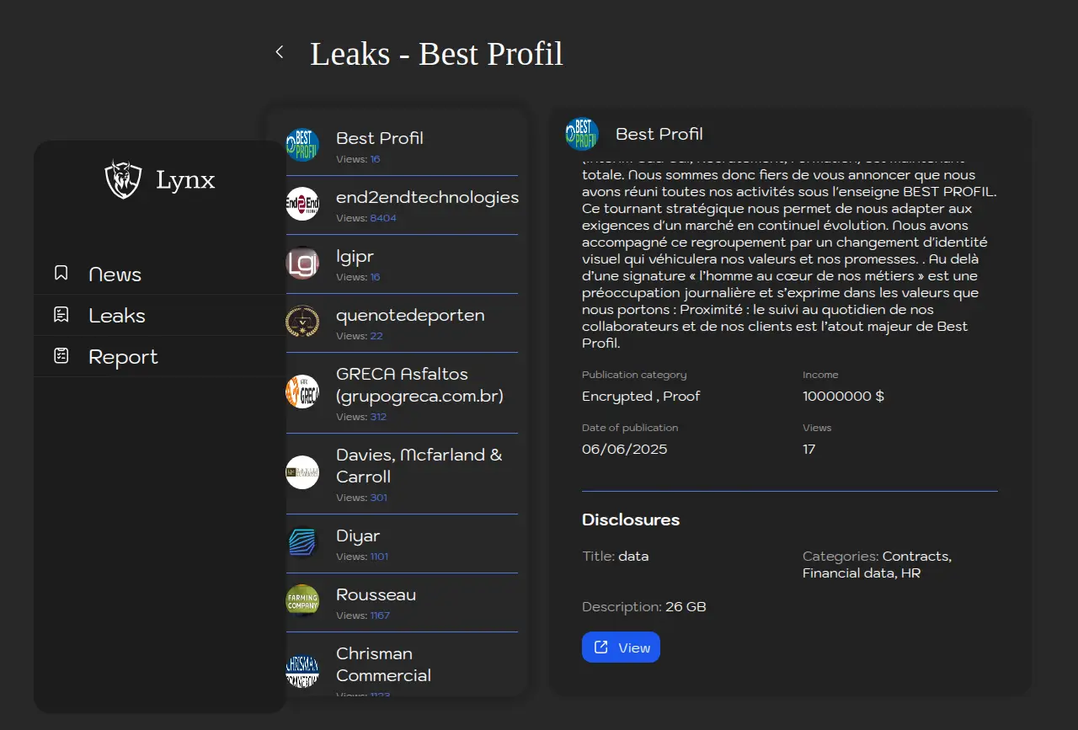Open the News menu item
Viewport: 1078px width, 730px height.
click(x=115, y=274)
